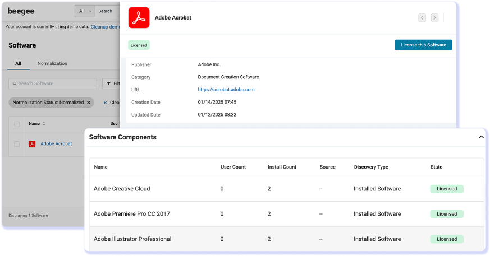The image size is (490, 256).
Task: Click the Licensed badge under Adobe Acrobat title
Action: point(139,45)
